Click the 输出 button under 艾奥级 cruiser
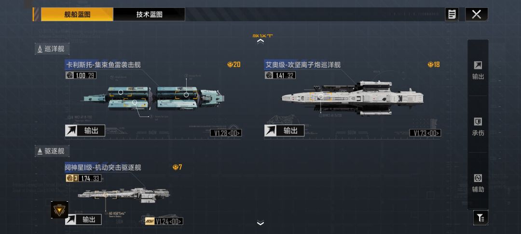521x234 pixels. click(x=285, y=130)
